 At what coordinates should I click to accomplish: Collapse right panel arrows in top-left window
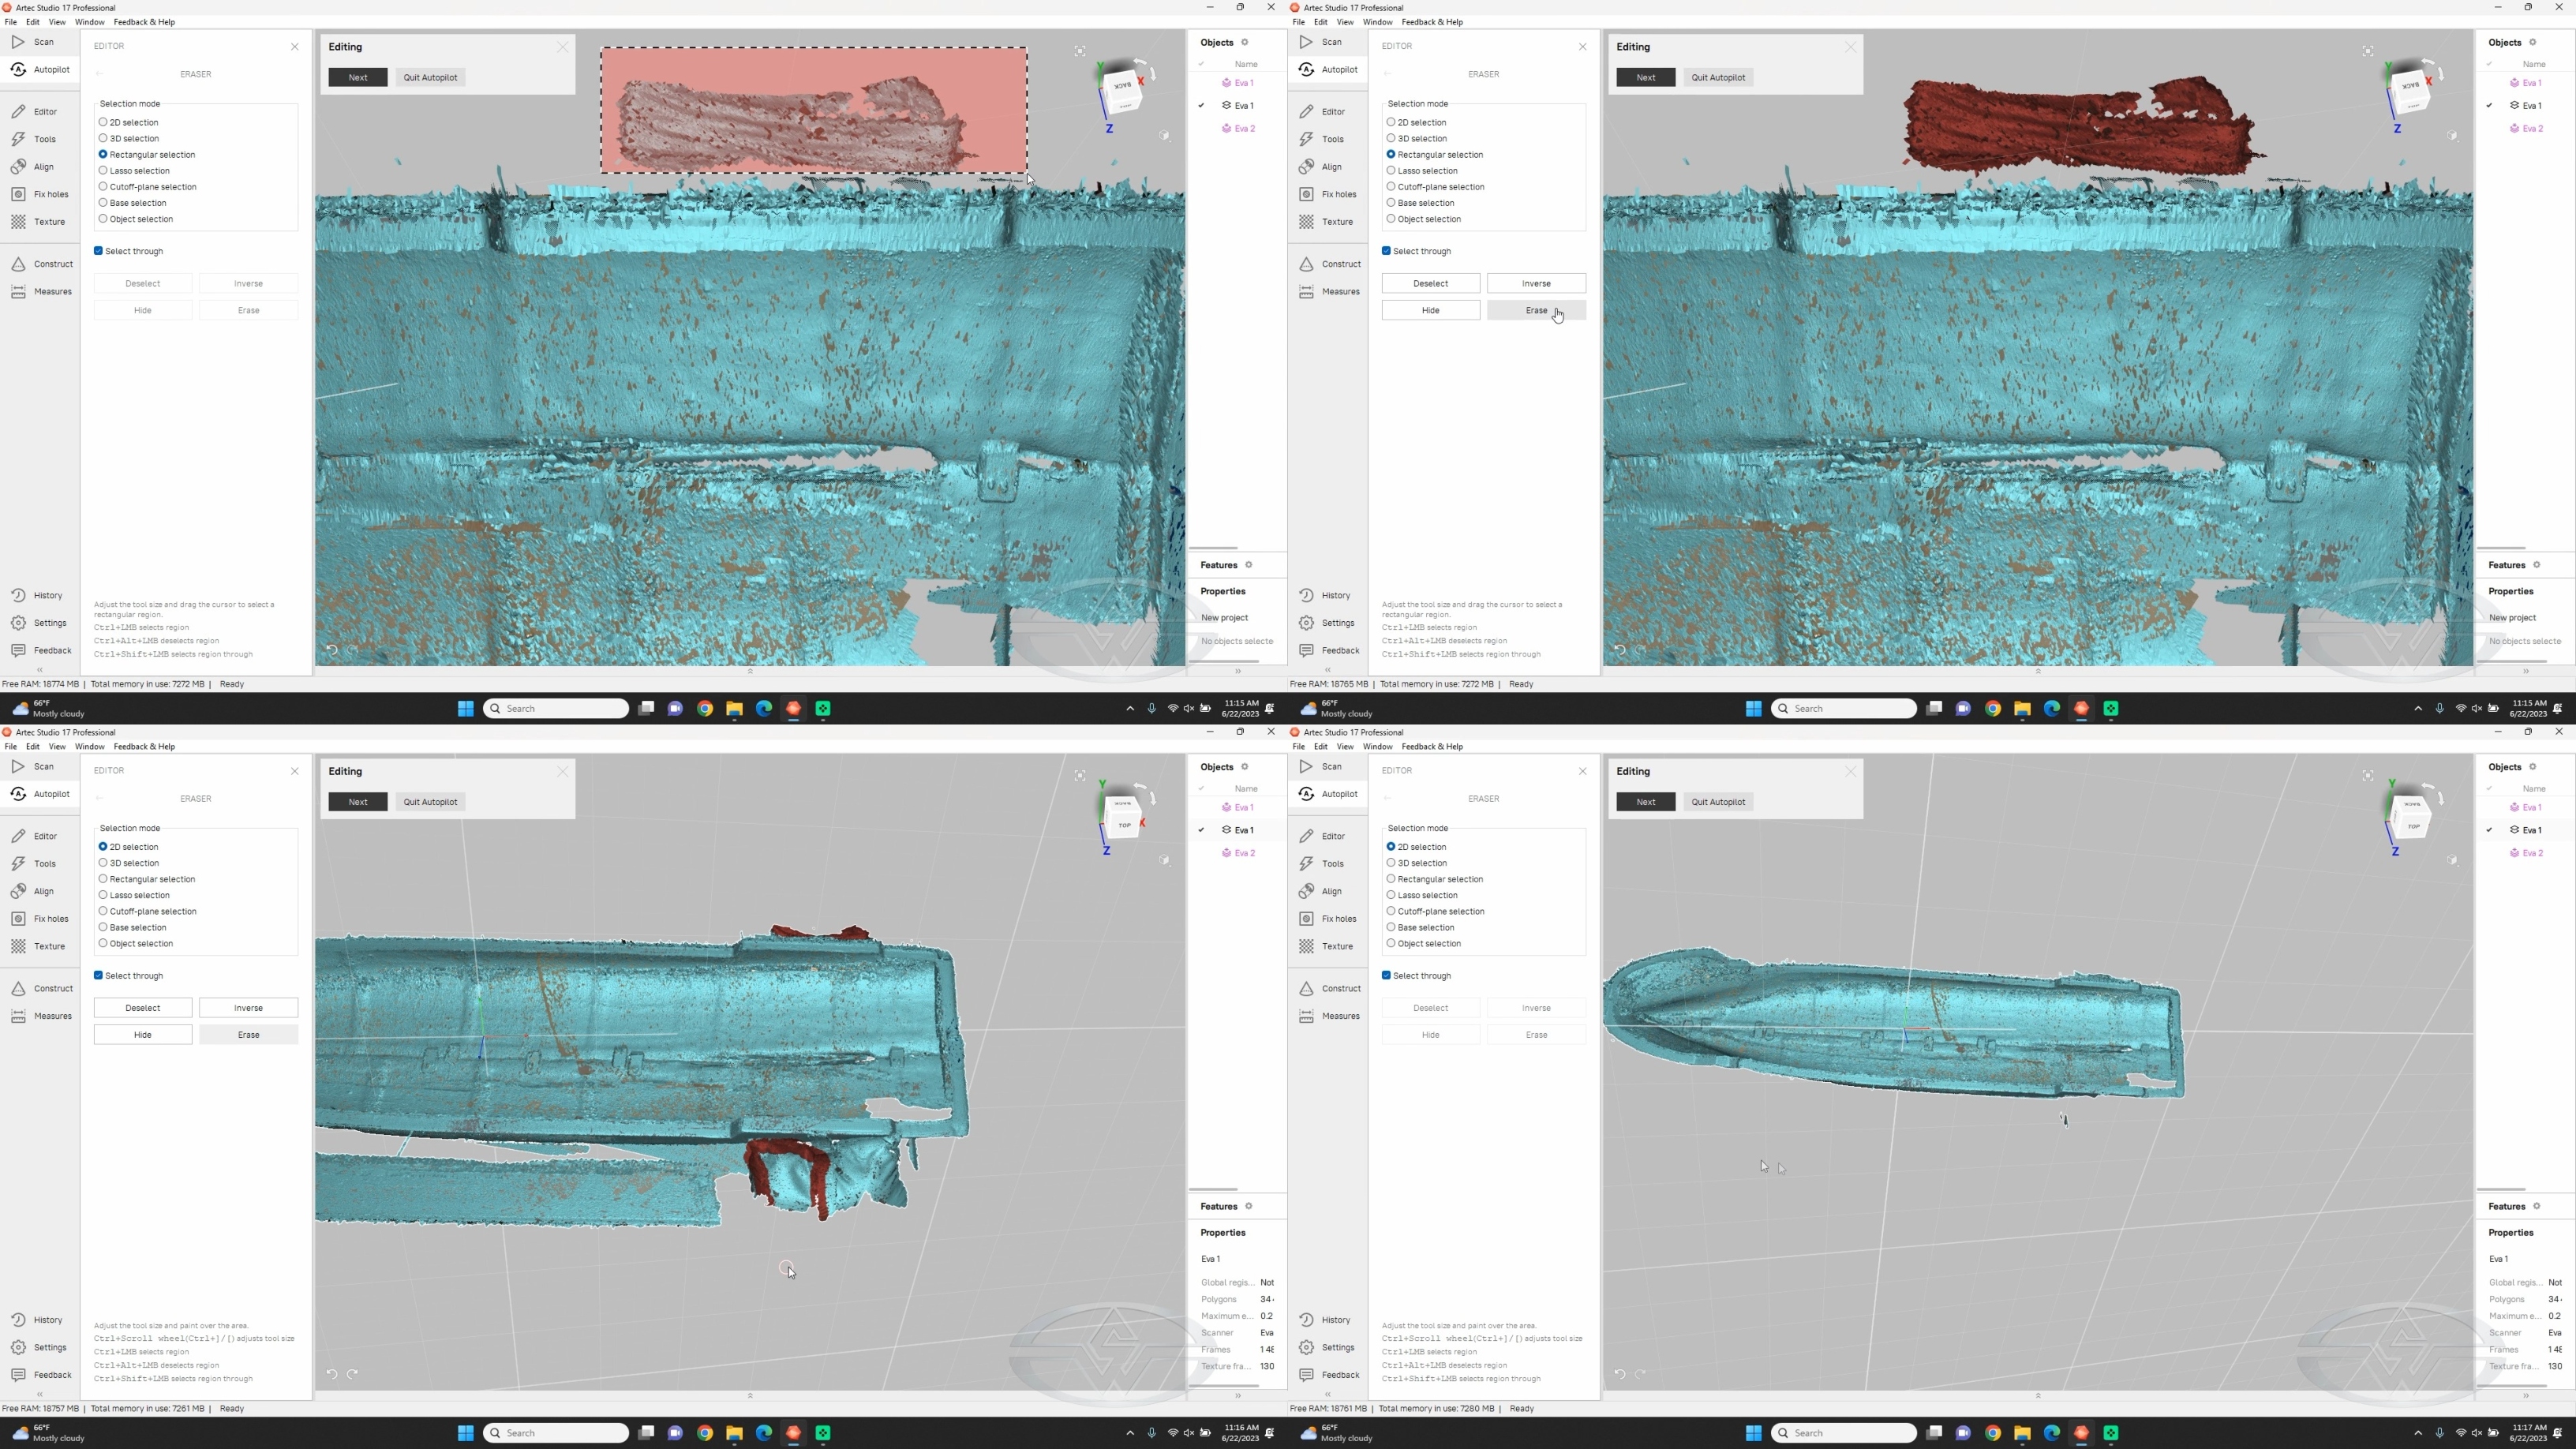point(1237,671)
